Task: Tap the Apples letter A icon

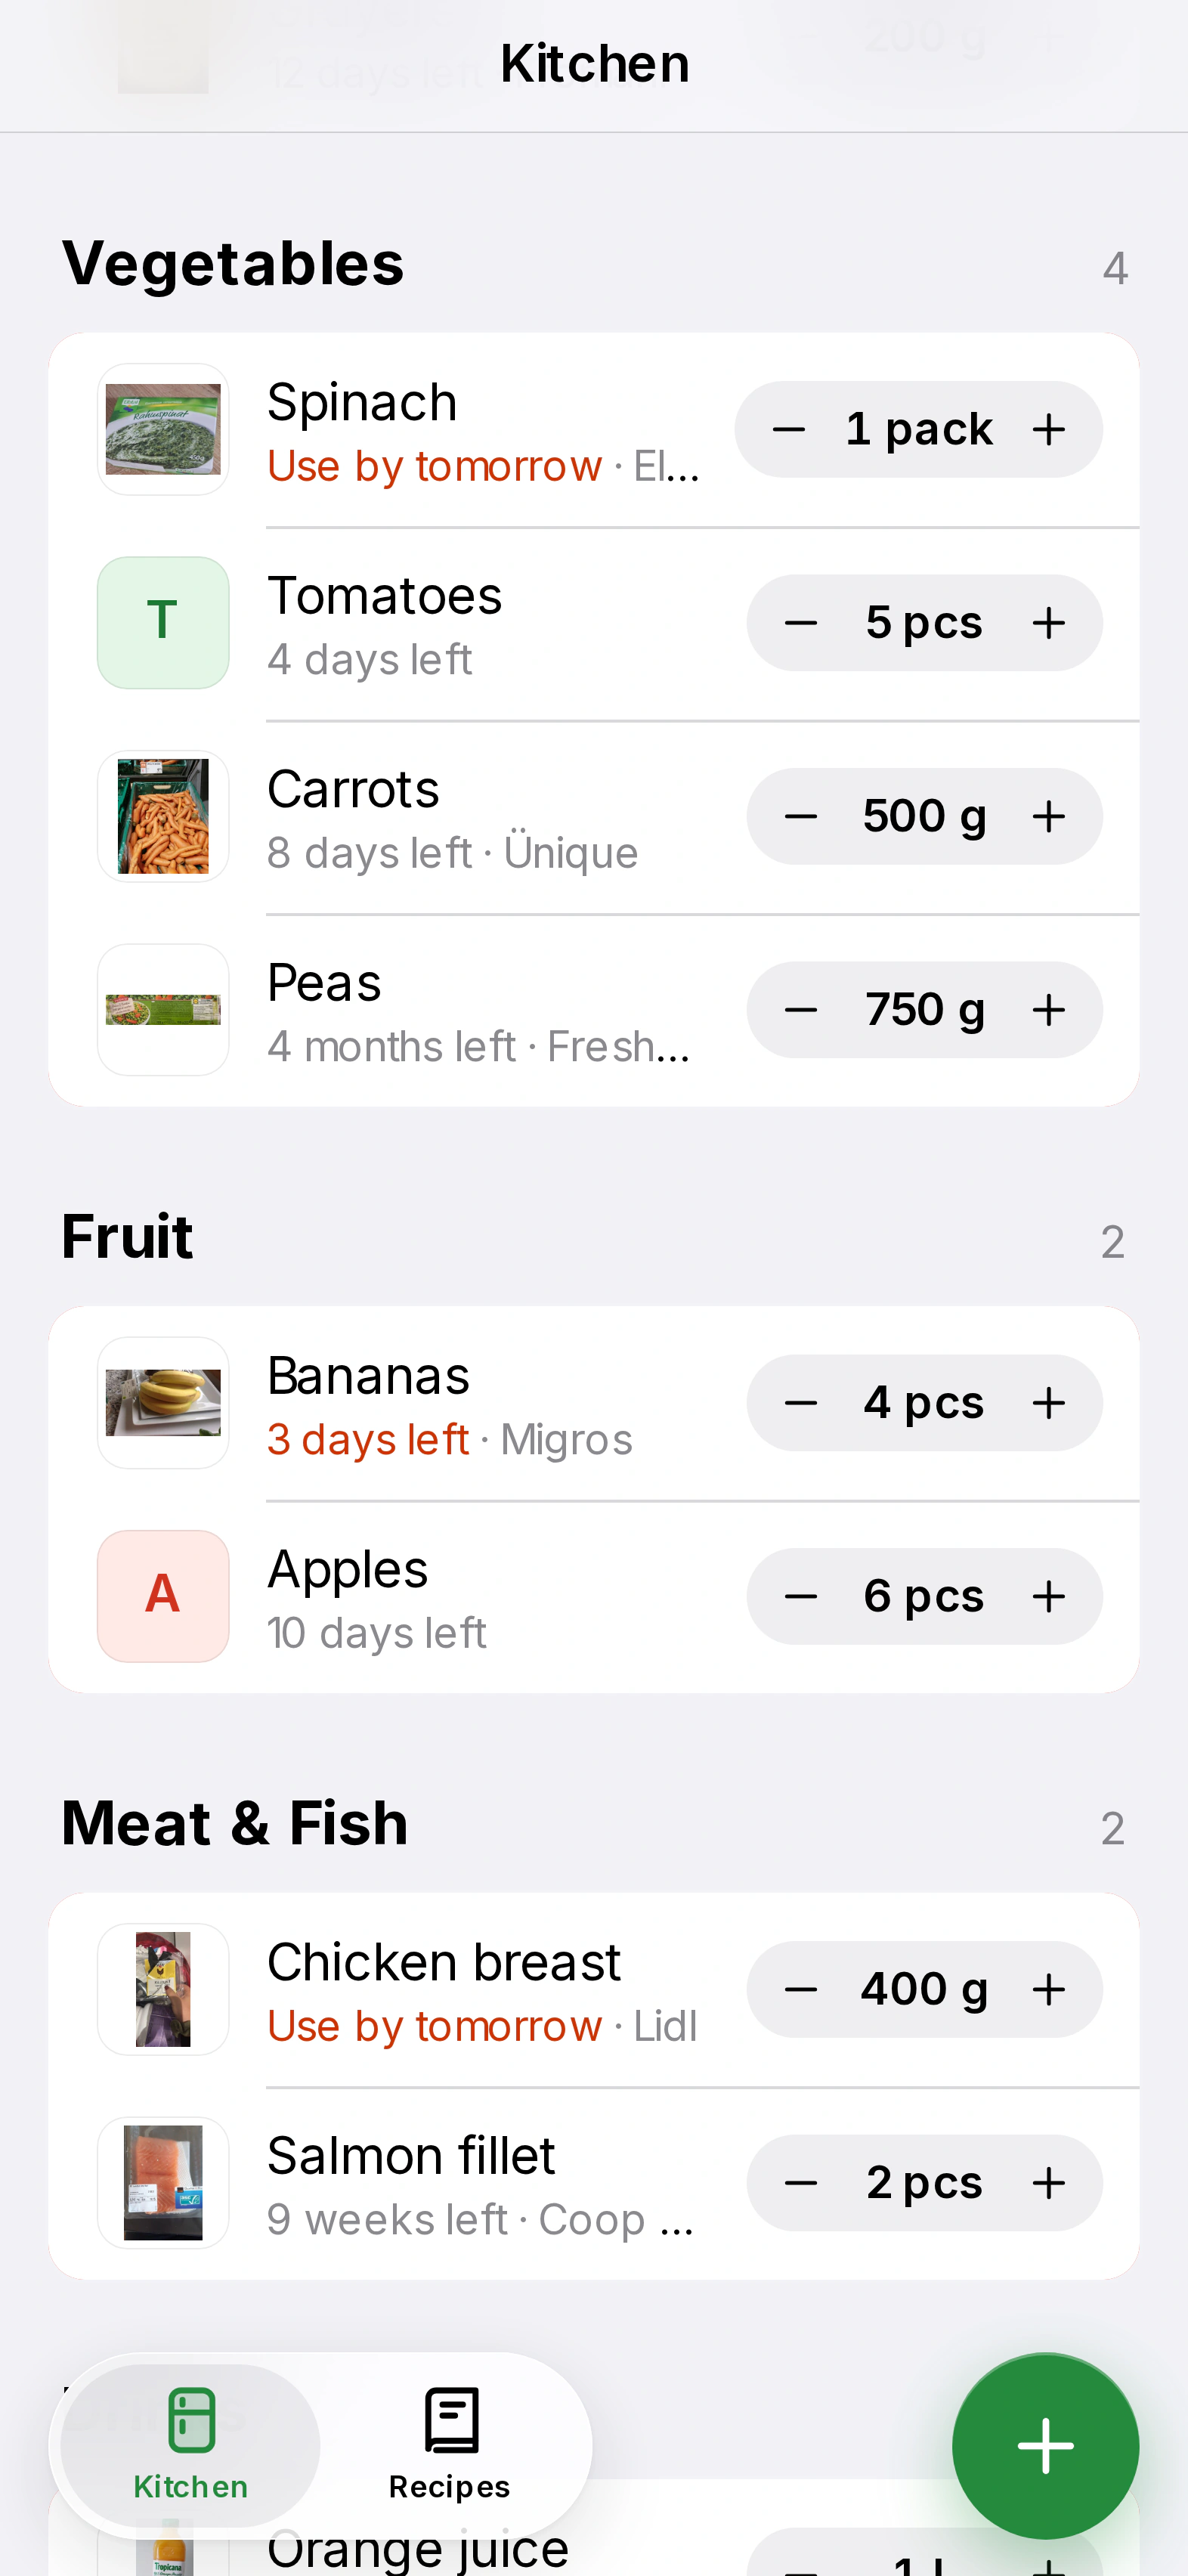Action: point(163,1596)
